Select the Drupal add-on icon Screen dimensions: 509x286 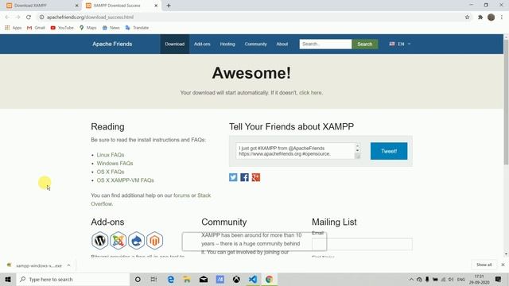pos(136,241)
